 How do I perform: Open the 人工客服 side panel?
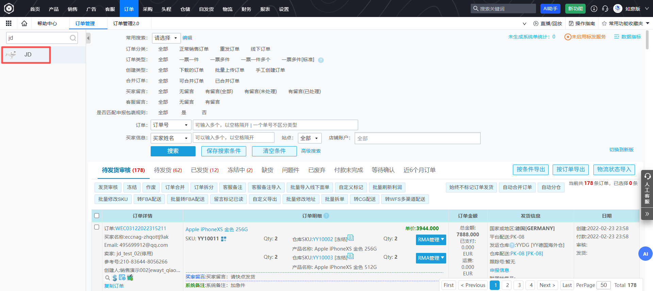click(647, 189)
